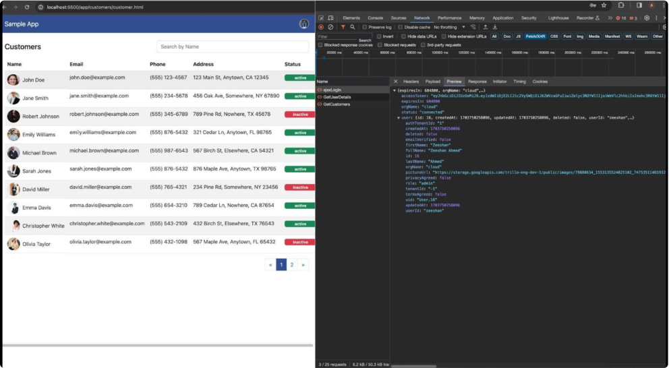Open network conditions wifi icon
The height and width of the screenshot is (368, 669).
coord(473,27)
